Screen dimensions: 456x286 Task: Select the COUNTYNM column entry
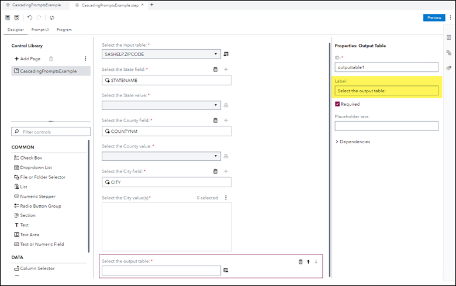pos(167,131)
